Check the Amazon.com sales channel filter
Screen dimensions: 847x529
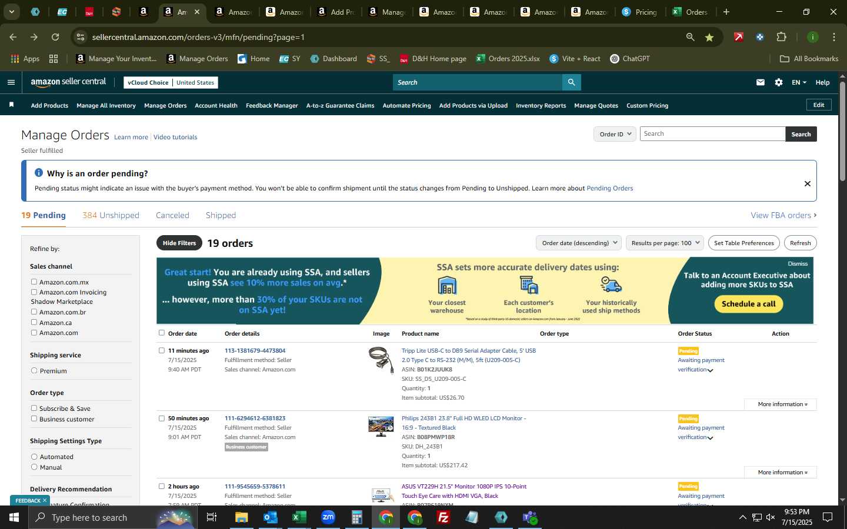coord(34,333)
